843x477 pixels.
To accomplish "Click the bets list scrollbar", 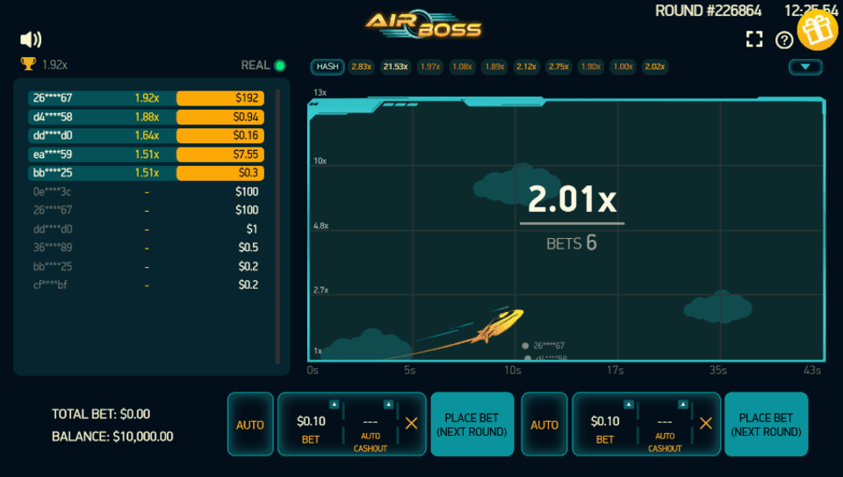I will pyautogui.click(x=277, y=226).
